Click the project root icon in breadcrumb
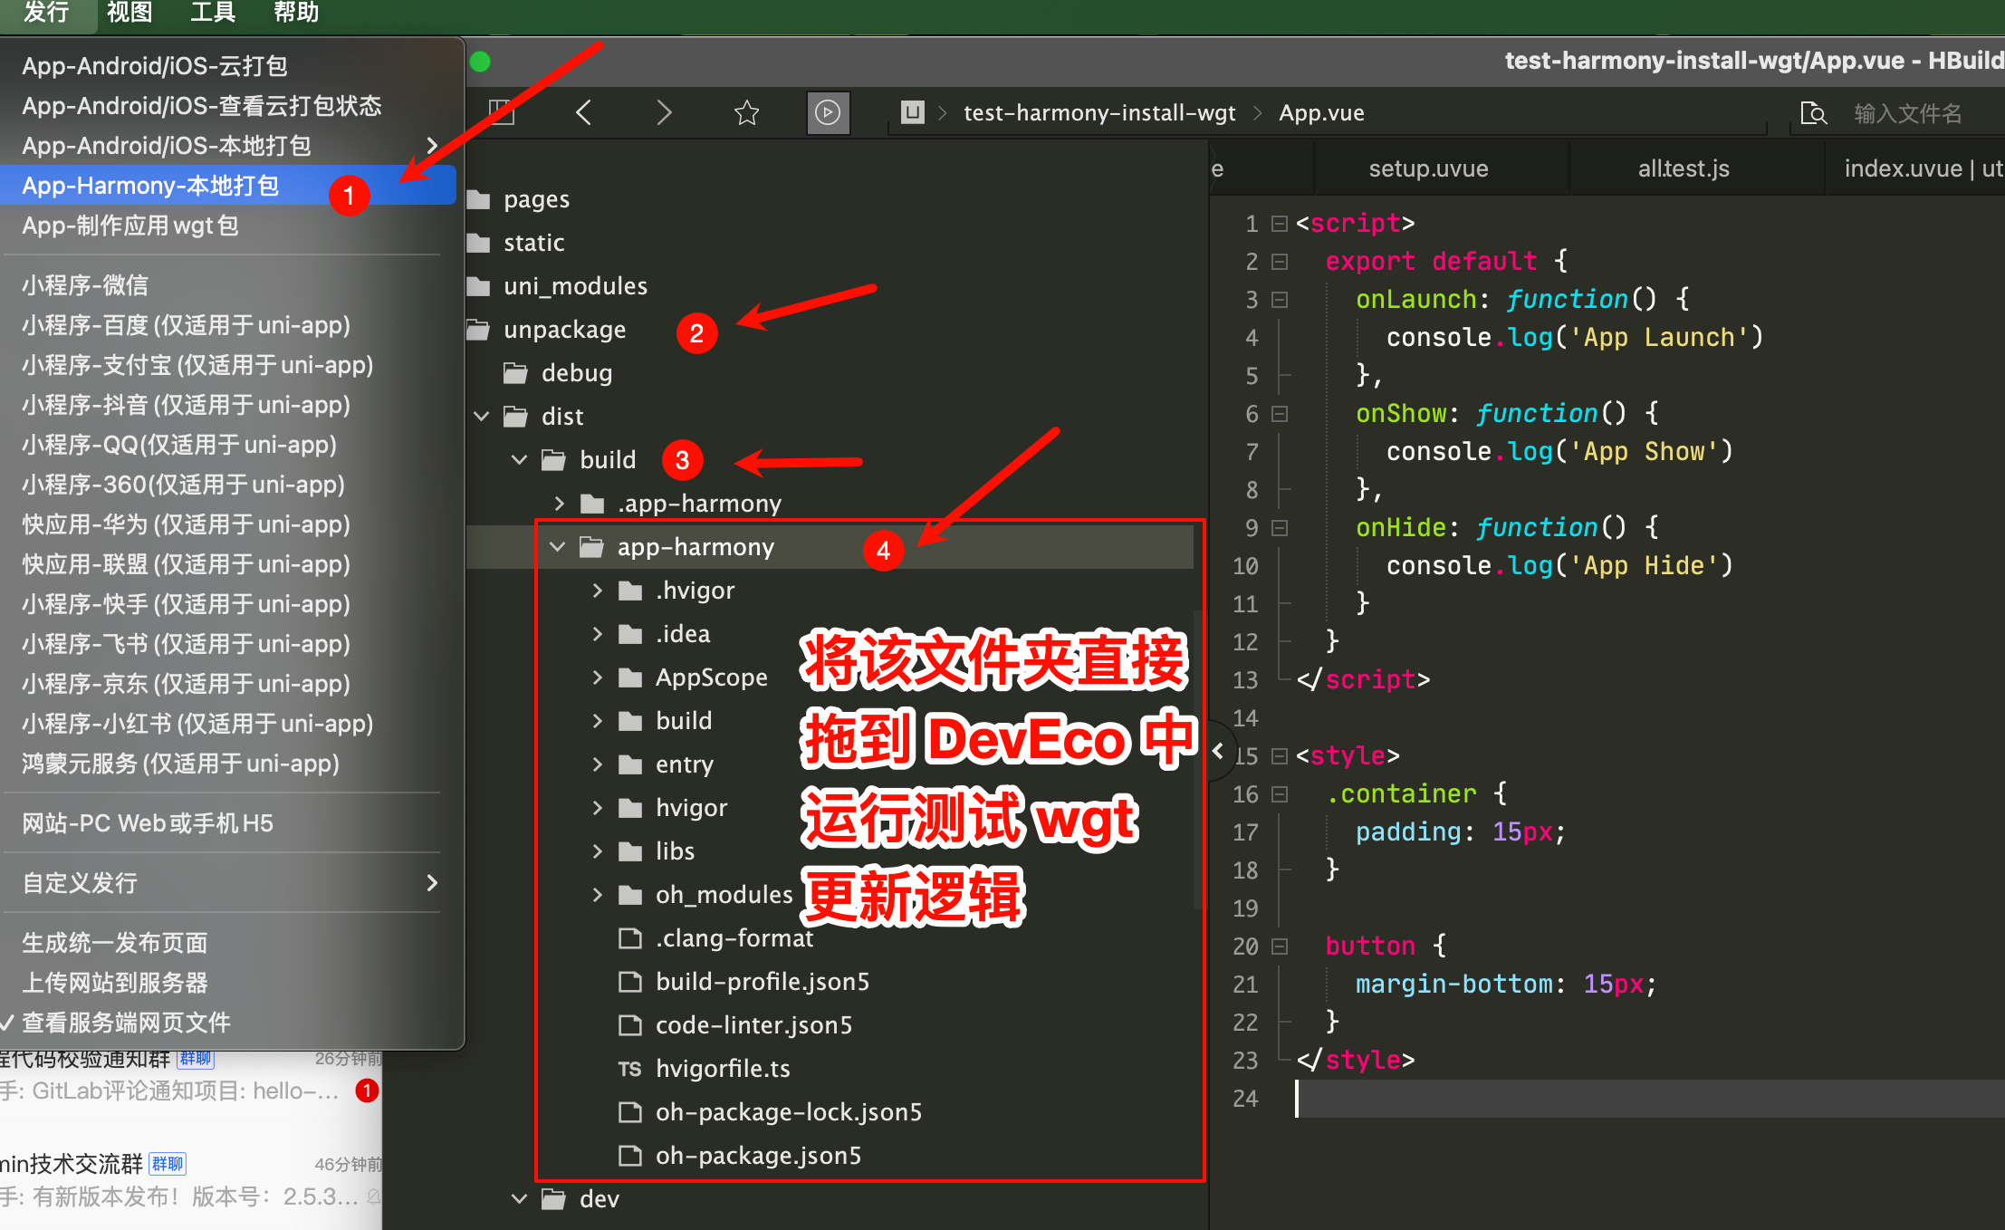This screenshot has height=1230, width=2005. [x=912, y=112]
